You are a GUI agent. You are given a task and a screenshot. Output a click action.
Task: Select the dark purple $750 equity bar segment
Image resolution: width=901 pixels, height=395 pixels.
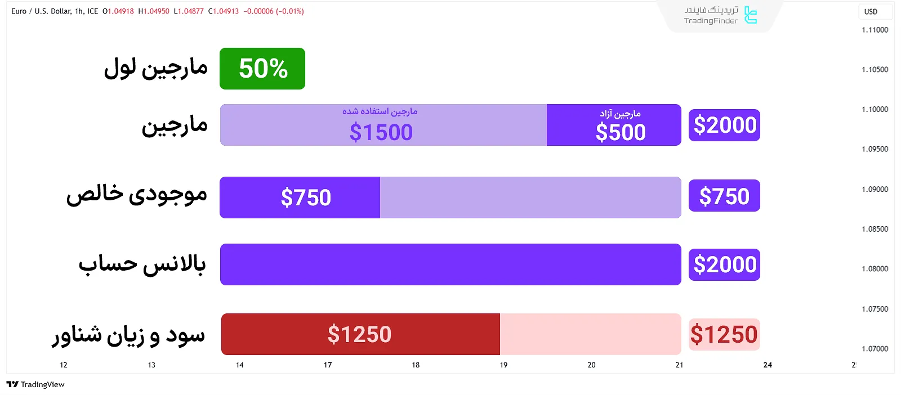pyautogui.click(x=300, y=197)
